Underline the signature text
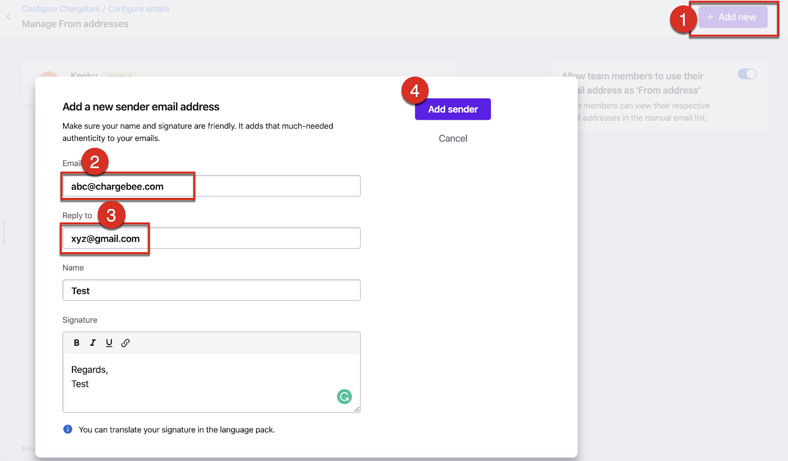 109,343
